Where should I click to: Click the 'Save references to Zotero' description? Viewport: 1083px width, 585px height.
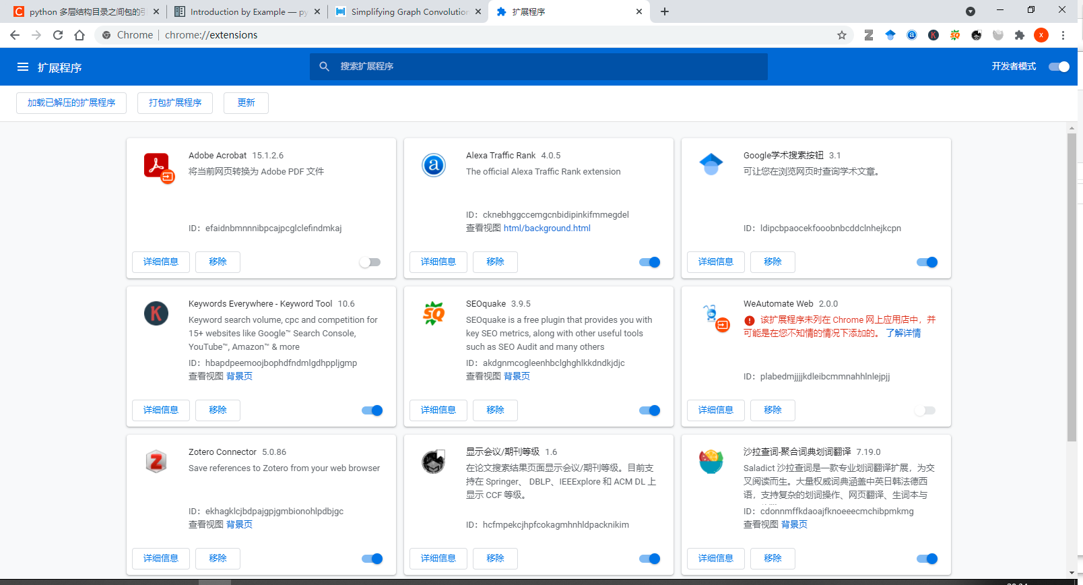(x=284, y=468)
